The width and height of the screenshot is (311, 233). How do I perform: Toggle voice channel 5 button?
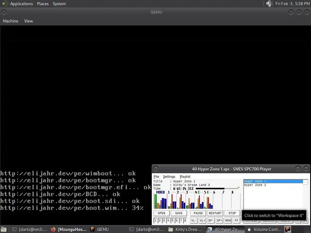173,220
